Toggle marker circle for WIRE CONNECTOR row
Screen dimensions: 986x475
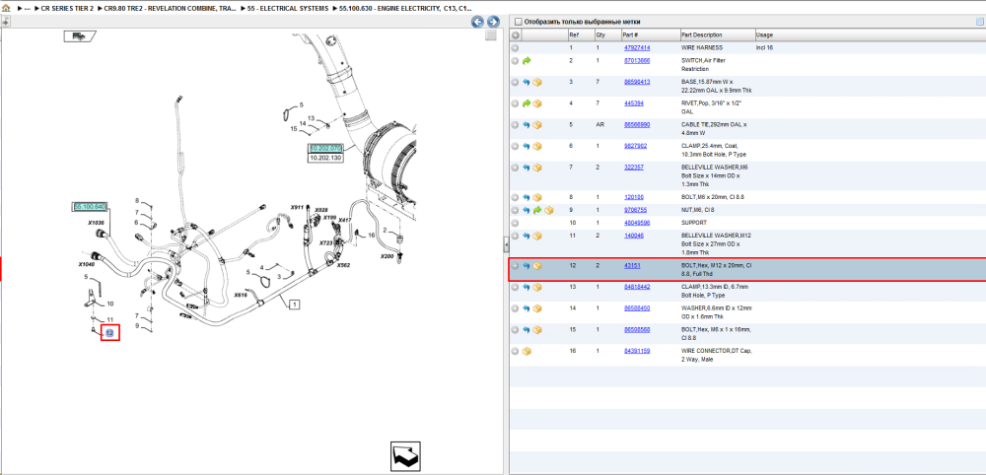click(x=515, y=351)
